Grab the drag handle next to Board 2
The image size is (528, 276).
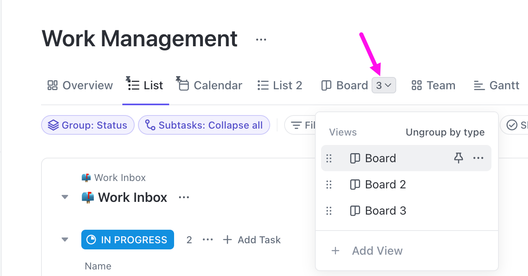pyautogui.click(x=329, y=185)
